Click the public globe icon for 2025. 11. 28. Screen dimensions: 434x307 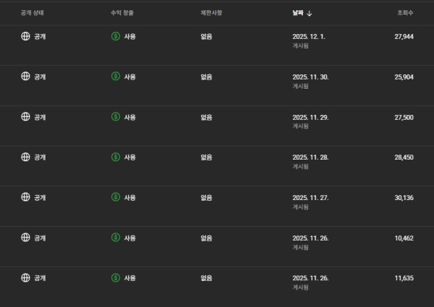click(x=25, y=157)
